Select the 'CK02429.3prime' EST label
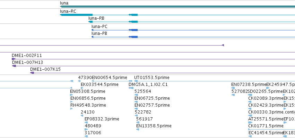 click(x=266, y=105)
